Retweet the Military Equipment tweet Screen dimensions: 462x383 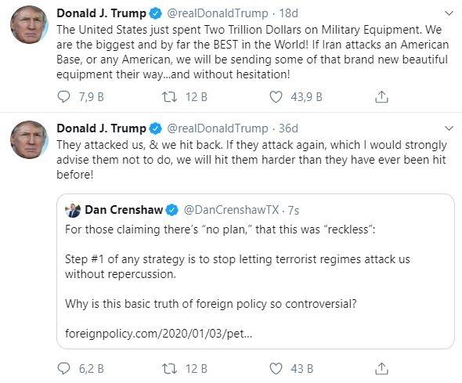(170, 97)
